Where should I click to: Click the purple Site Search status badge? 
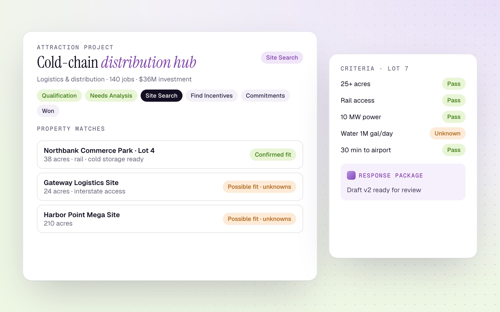pyautogui.click(x=282, y=57)
